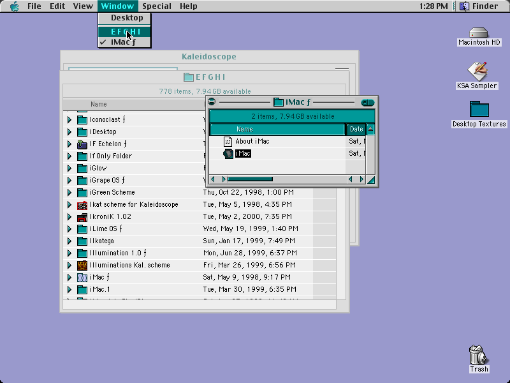Expand the iGreen Scheme folder
Viewport: 510px width, 383px height.
click(69, 193)
